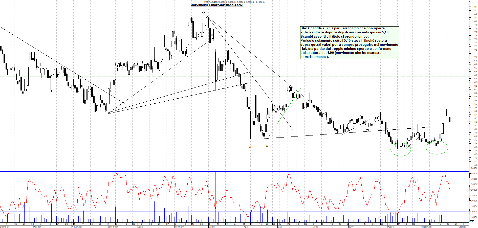Click the December month label on the time axis
478x228 pixels.
click(x=113, y=227)
